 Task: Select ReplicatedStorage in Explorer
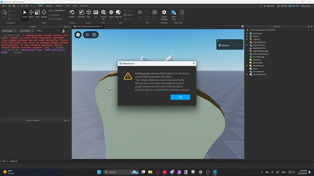pyautogui.click(x=260, y=51)
